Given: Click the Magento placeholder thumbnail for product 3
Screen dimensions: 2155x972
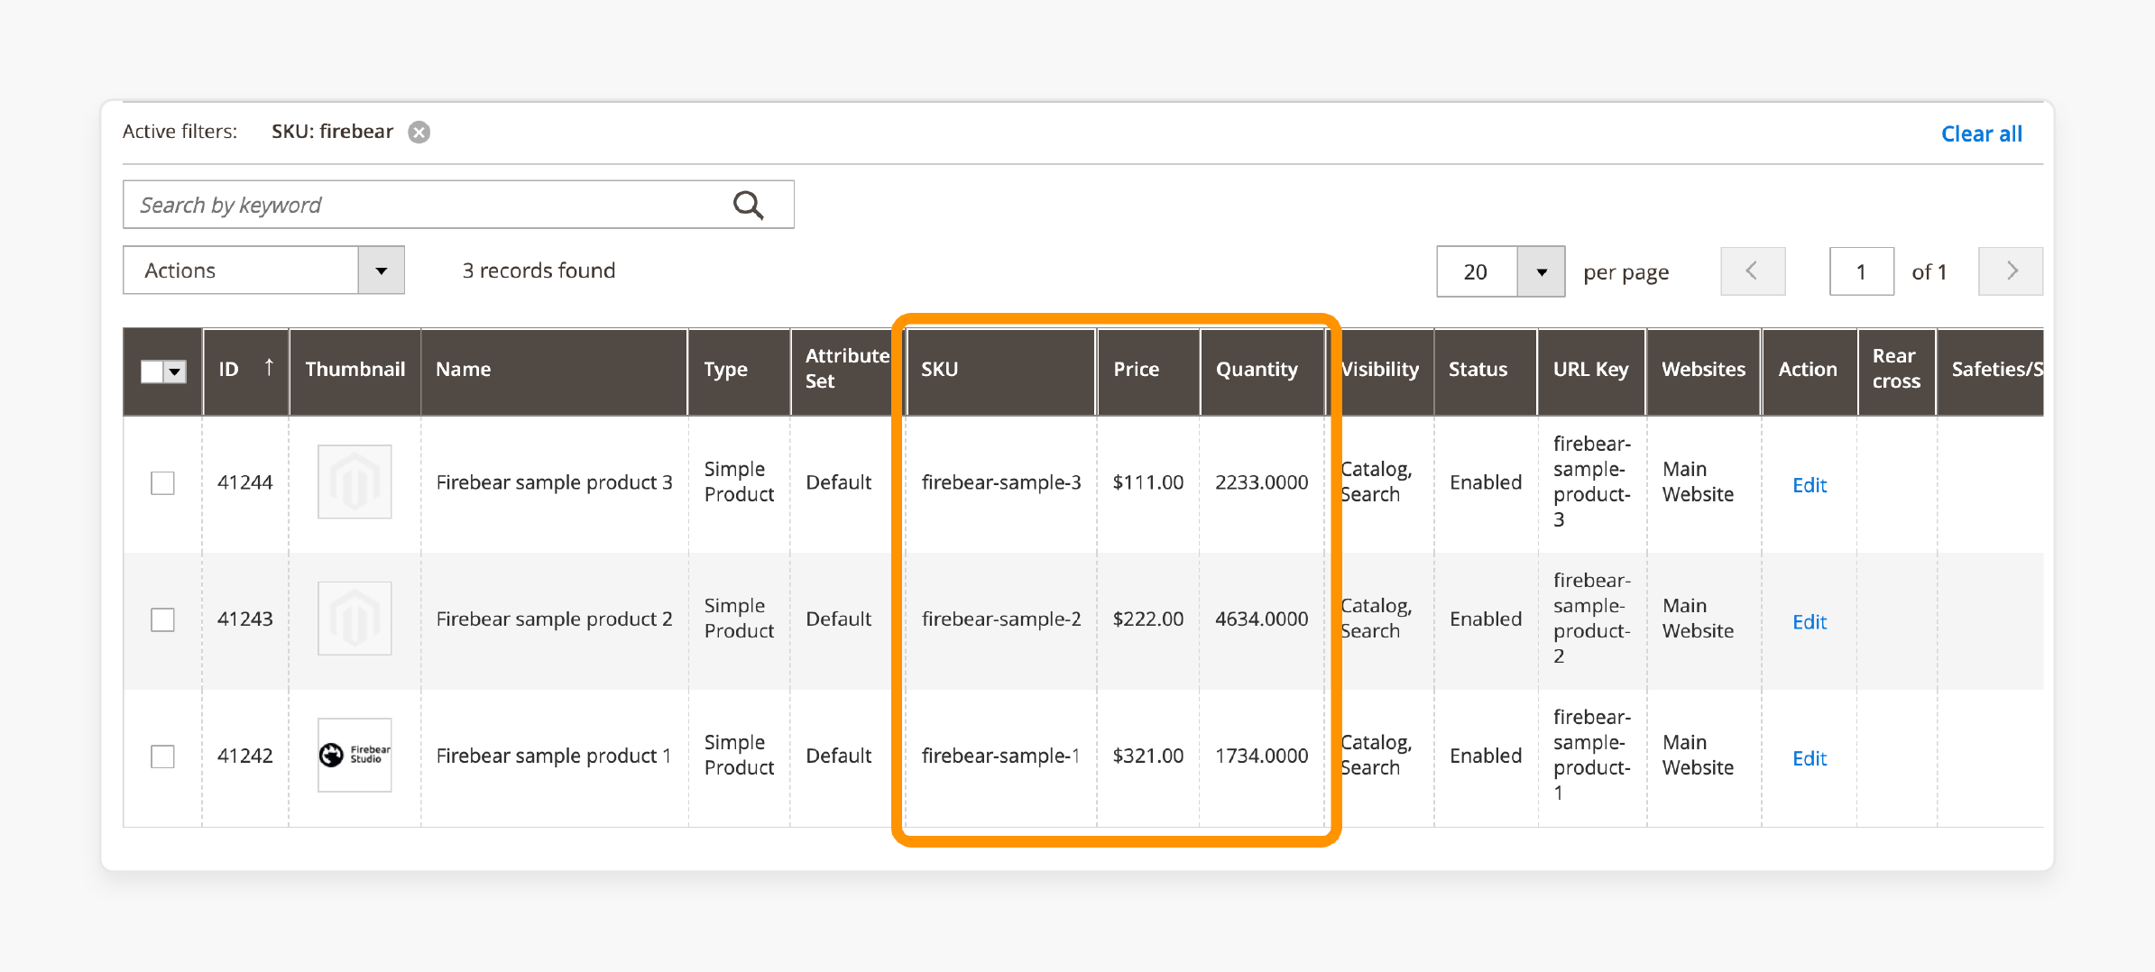Looking at the screenshot, I should pyautogui.click(x=355, y=481).
